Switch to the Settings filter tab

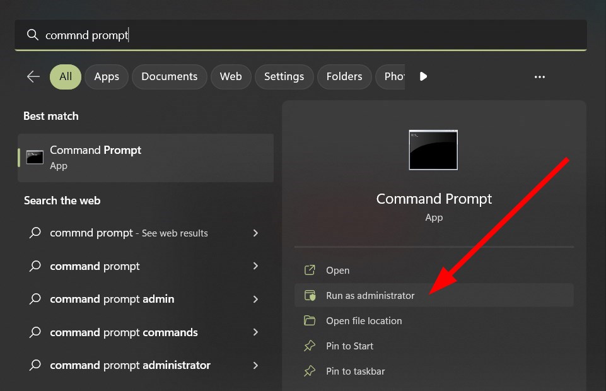tap(284, 76)
